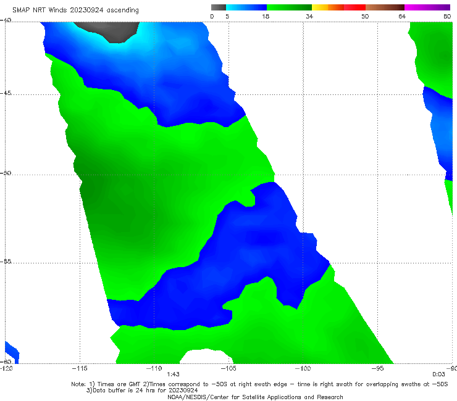This screenshot has width=457, height=401.
Task: Click the colorbar label '64'
Action: click(402, 16)
